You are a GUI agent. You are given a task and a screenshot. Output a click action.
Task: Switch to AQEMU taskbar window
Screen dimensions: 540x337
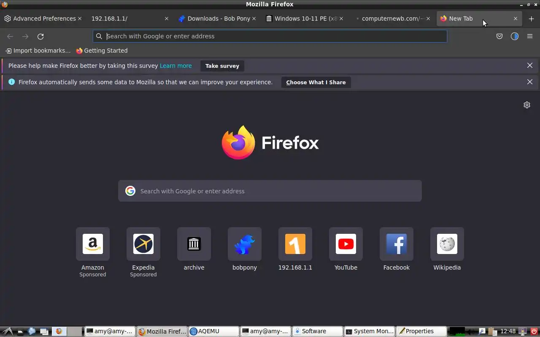pyautogui.click(x=214, y=332)
